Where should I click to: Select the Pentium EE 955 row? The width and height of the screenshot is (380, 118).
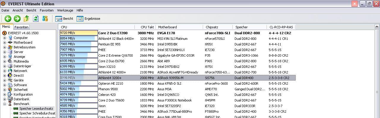[x=177, y=44]
